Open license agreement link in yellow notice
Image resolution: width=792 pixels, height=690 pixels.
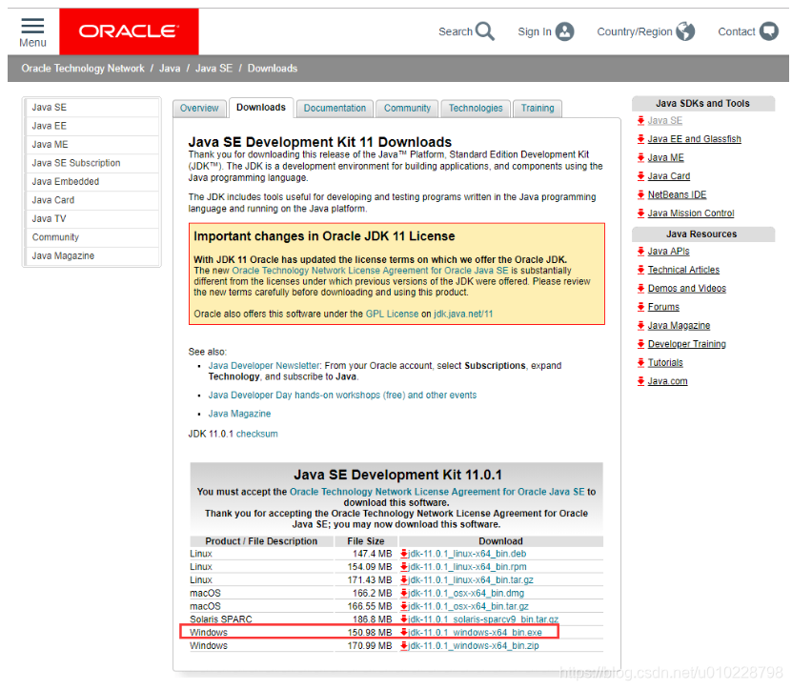pyautogui.click(x=370, y=271)
